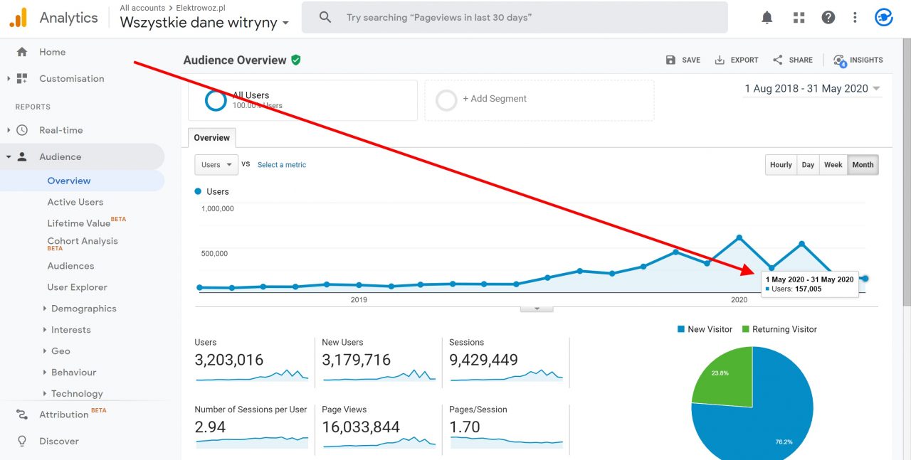Click the EXPORT label in the report toolbar

744,60
